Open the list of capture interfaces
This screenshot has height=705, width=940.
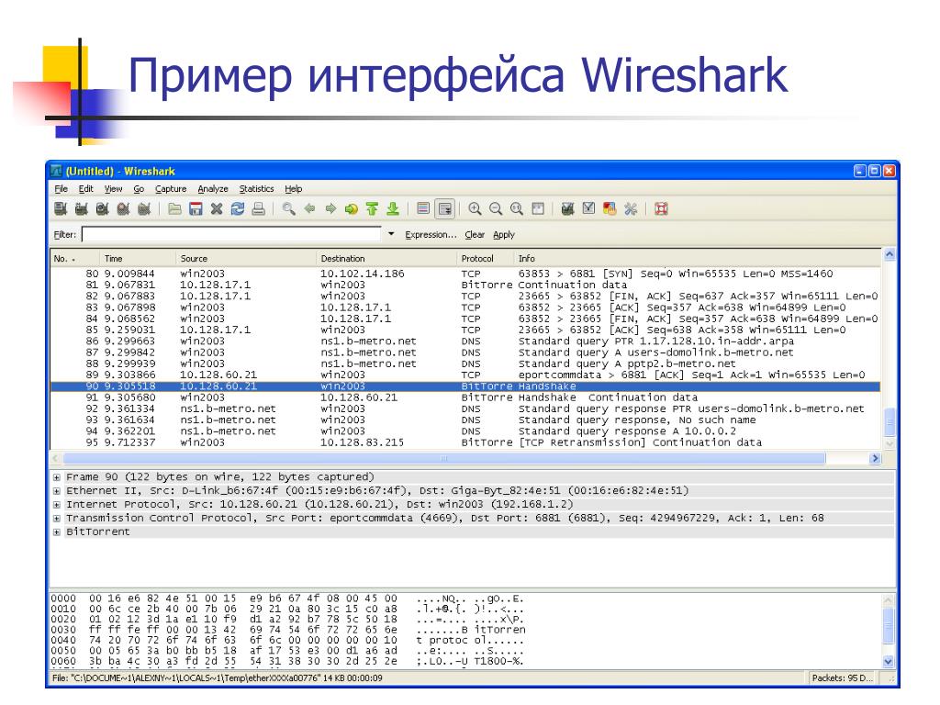tap(61, 208)
